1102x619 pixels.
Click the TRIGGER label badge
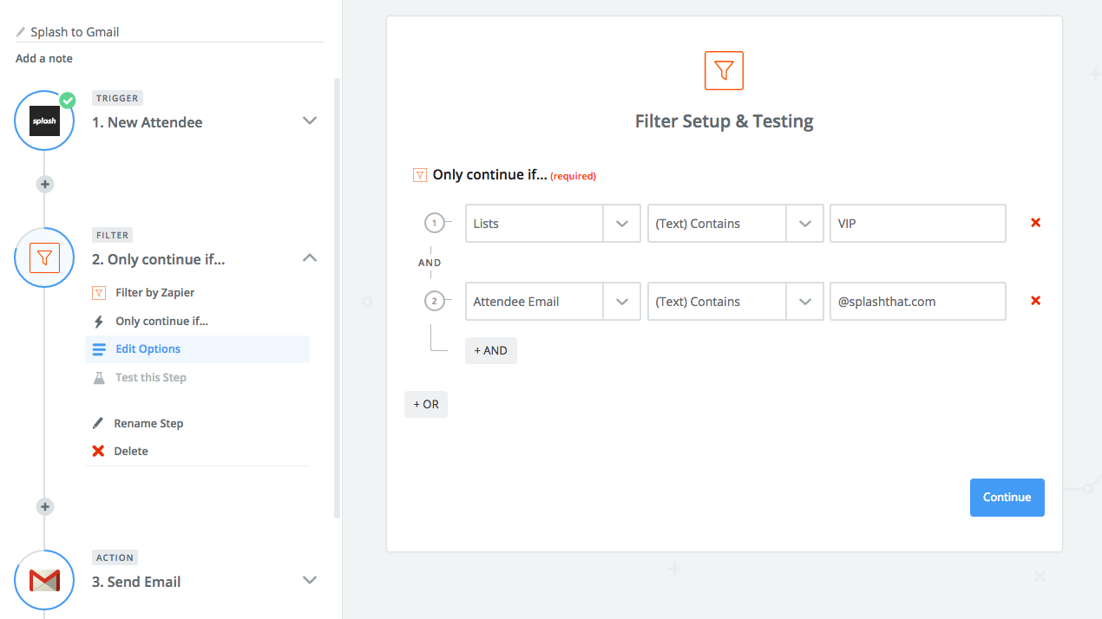coord(117,99)
